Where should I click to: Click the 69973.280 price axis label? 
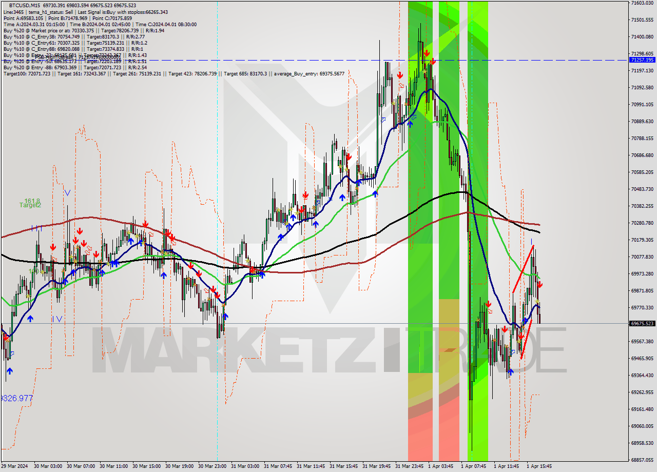tap(642, 273)
